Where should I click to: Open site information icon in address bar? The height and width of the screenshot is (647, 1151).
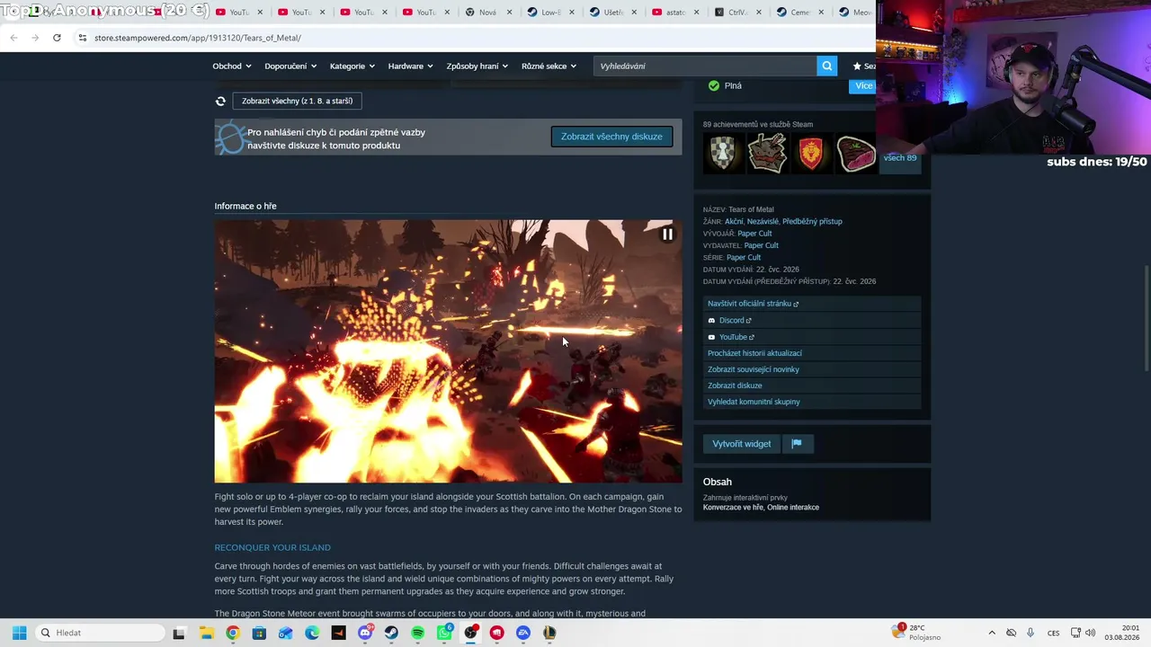pos(83,38)
